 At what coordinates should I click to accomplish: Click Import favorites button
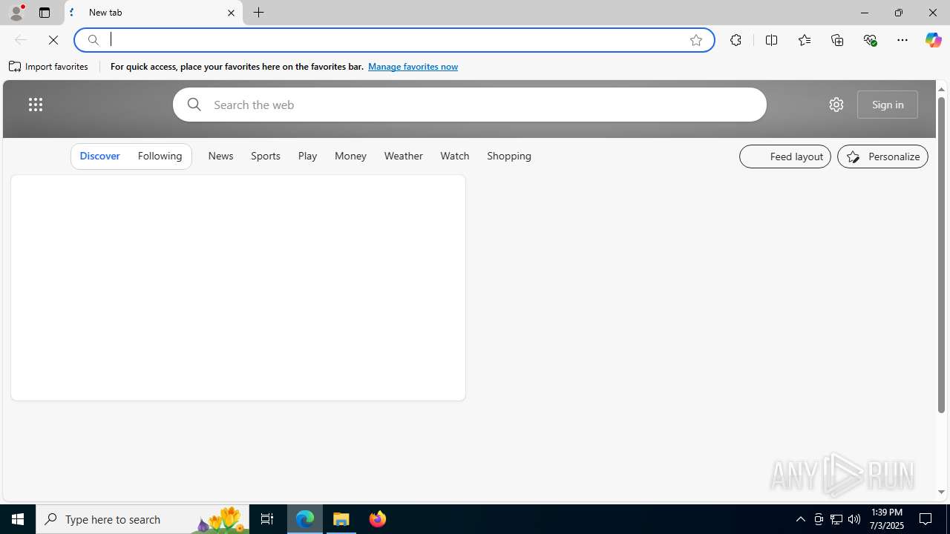coord(49,67)
